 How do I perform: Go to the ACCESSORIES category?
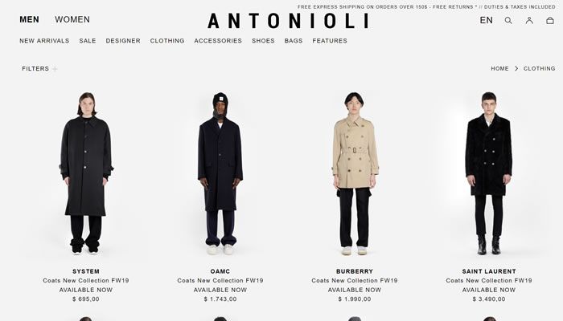coord(218,41)
